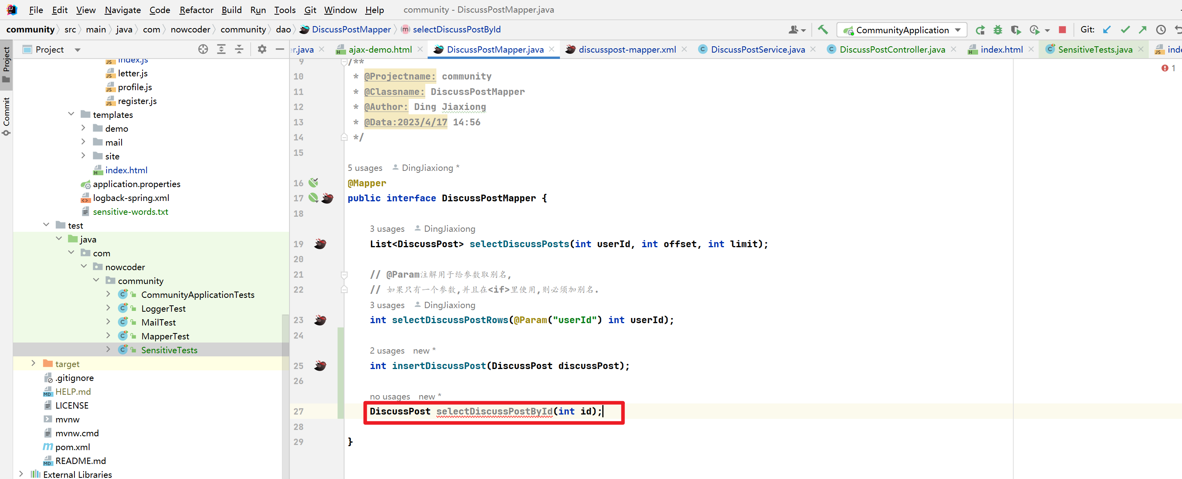The width and height of the screenshot is (1182, 479).
Task: Switch to discusspost-mapper.xml tab
Action: pos(626,49)
